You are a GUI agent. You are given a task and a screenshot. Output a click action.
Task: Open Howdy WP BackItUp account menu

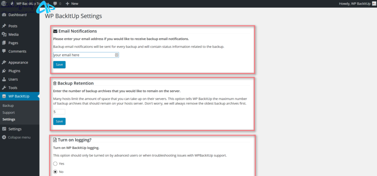point(357,4)
